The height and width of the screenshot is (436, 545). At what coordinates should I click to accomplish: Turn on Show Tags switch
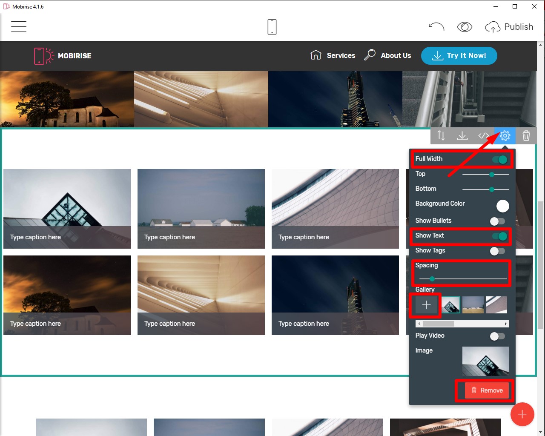tap(497, 251)
